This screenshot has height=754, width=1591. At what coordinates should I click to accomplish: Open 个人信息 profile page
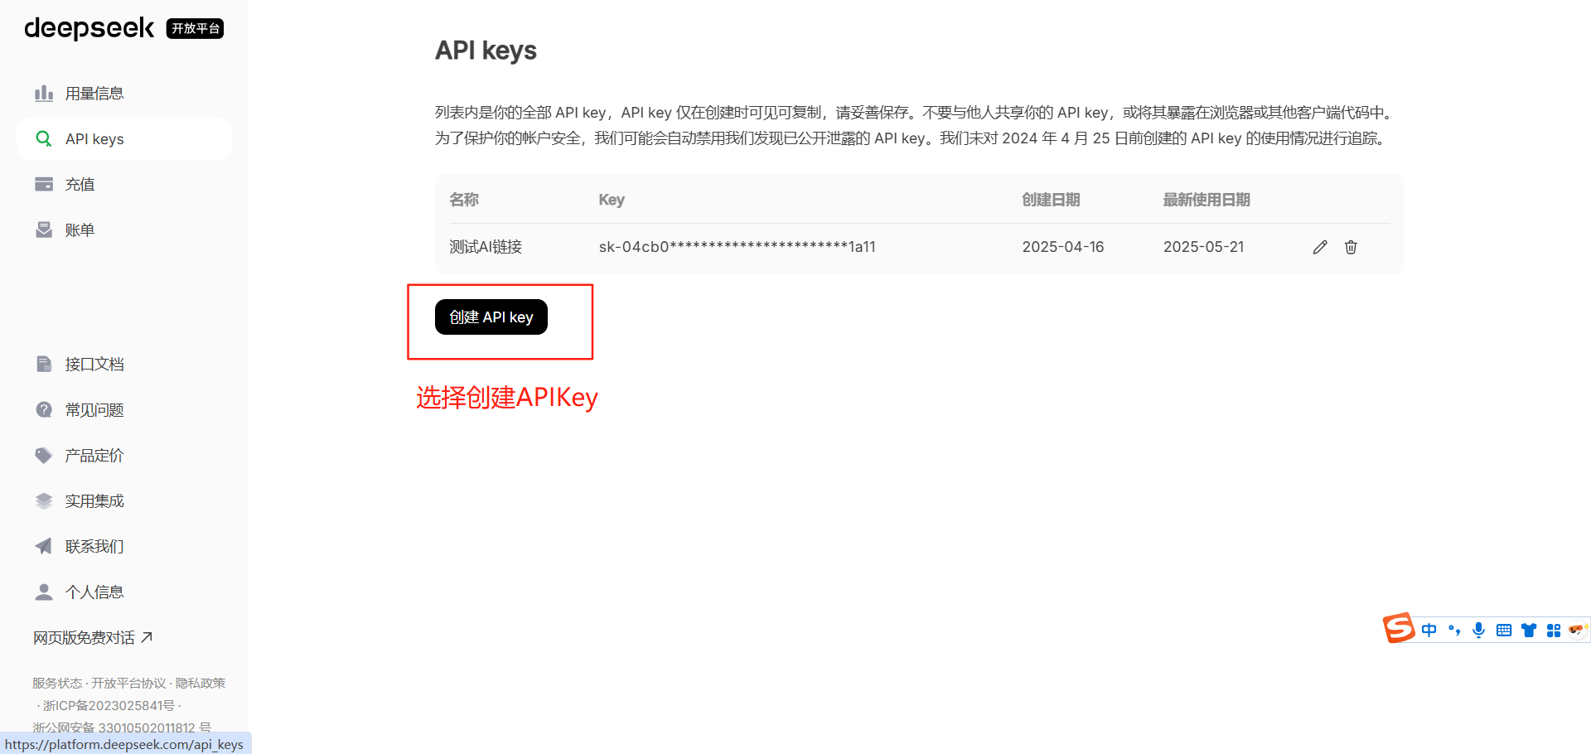tap(94, 592)
